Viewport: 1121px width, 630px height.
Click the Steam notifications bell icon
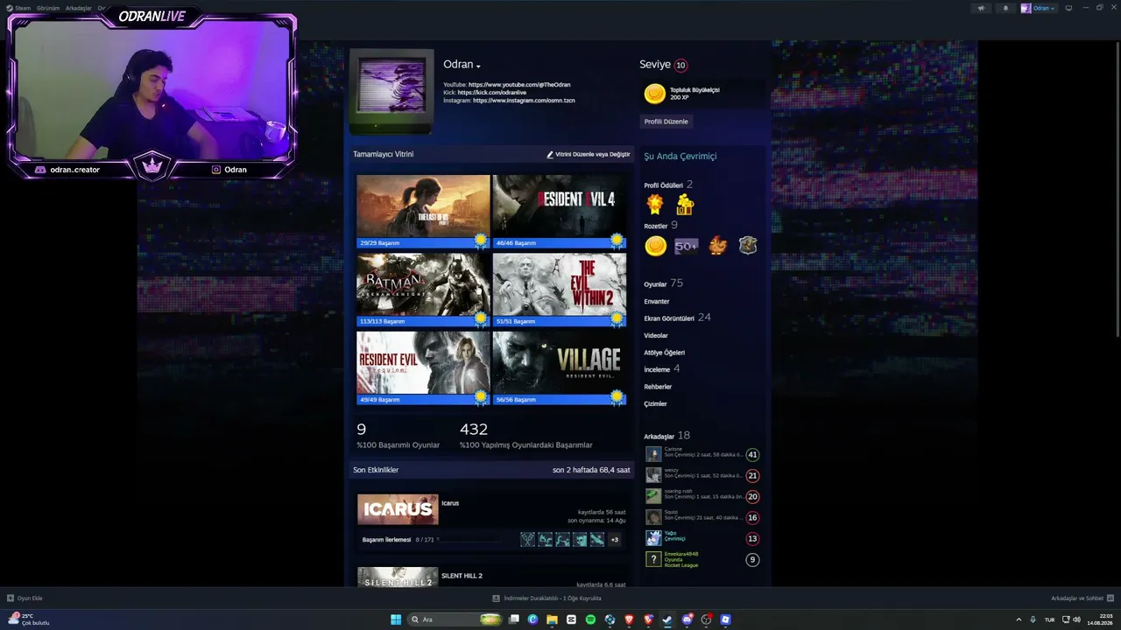(1005, 8)
